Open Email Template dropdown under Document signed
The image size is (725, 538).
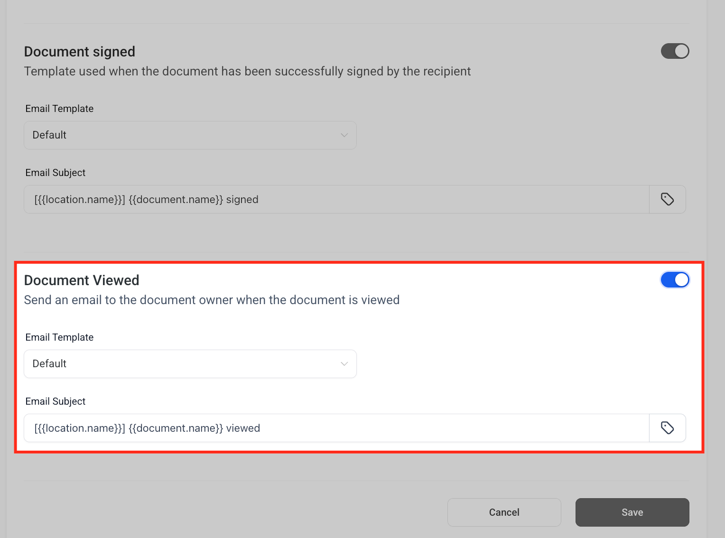click(x=190, y=135)
